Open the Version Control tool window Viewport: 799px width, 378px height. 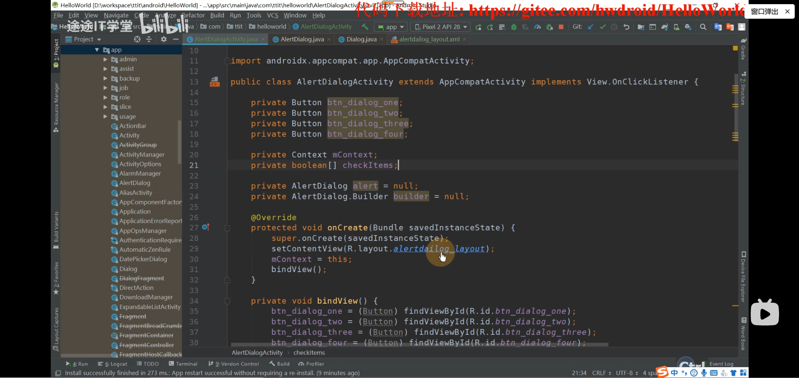click(x=233, y=364)
